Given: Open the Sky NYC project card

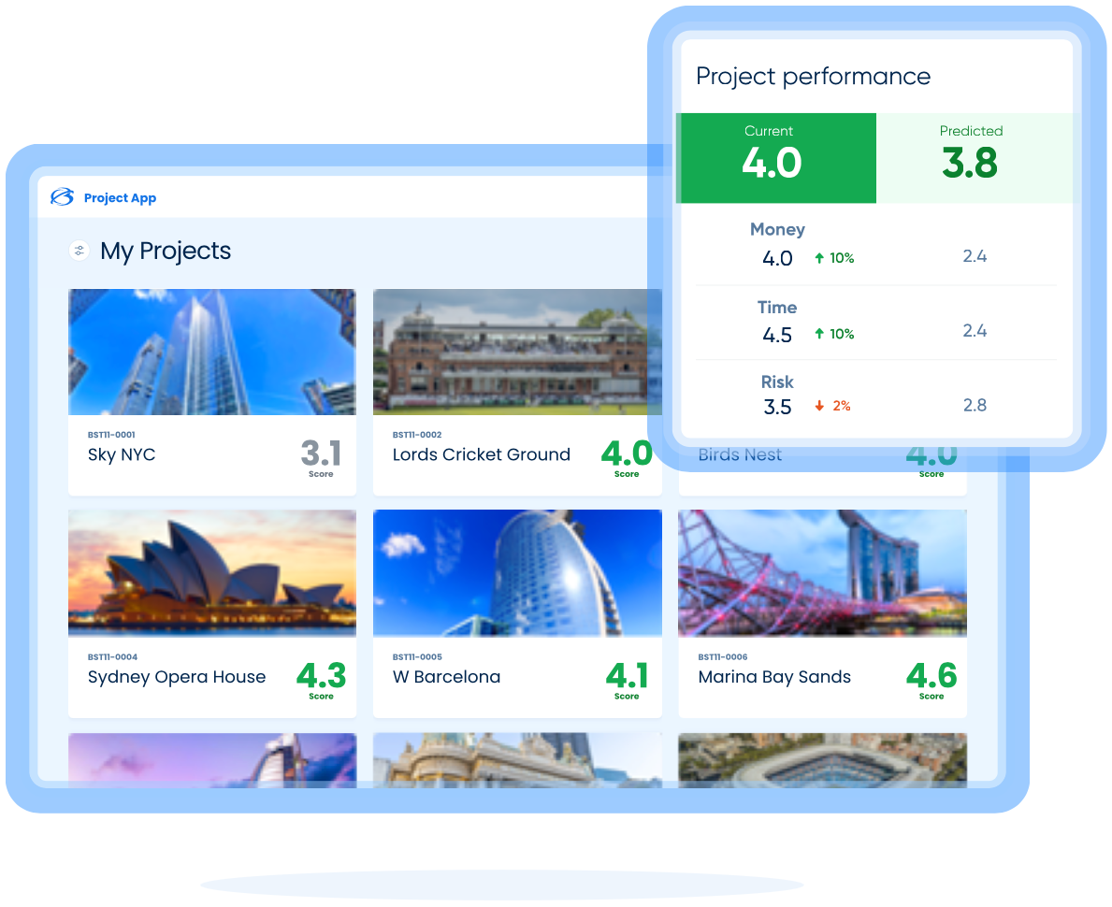Looking at the screenshot, I should [211, 391].
